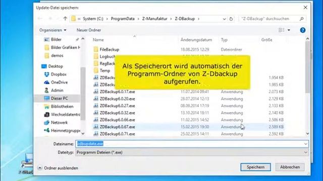323x181 pixels.
Task: Select file name ZDBackup6.0.67.exe
Action: (118, 127)
